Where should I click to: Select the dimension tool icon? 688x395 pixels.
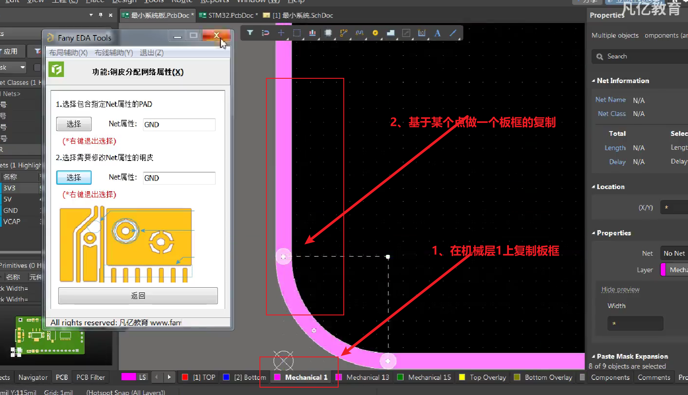click(x=422, y=33)
